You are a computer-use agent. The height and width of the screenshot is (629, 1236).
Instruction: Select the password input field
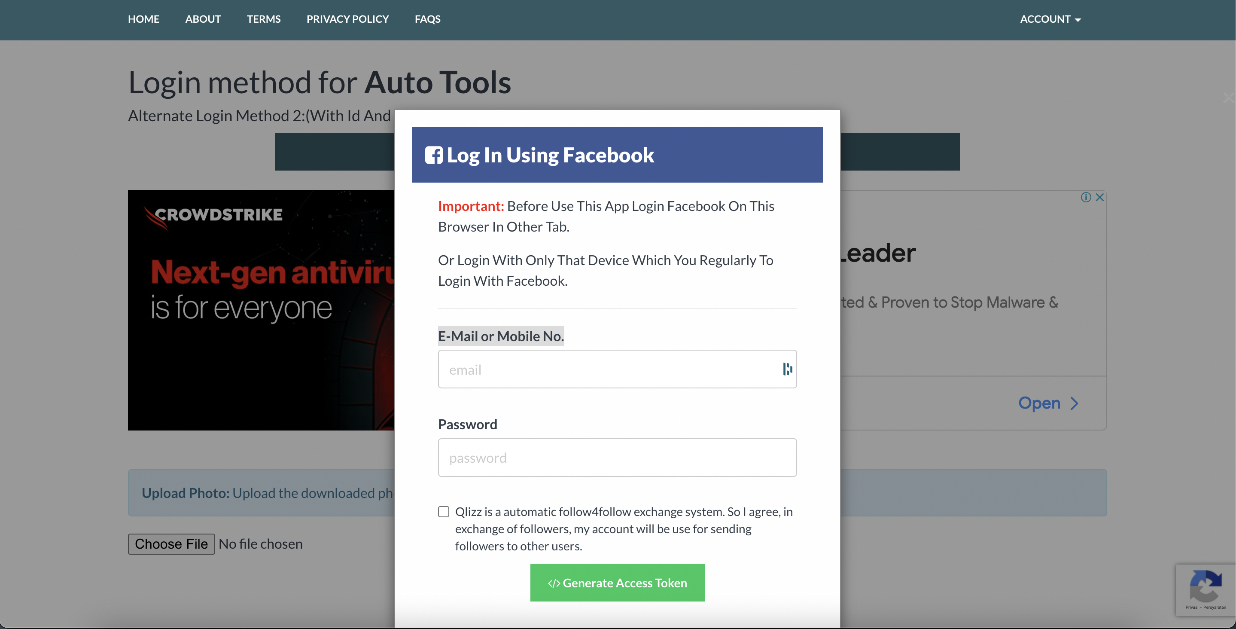(x=617, y=457)
